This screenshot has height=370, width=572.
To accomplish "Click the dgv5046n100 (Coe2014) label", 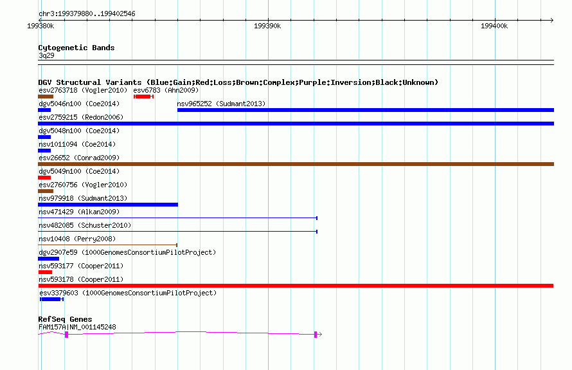I will [x=79, y=104].
